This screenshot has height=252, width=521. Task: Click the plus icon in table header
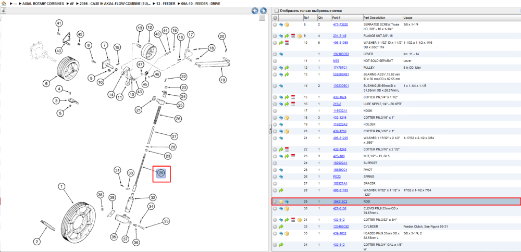point(275,18)
